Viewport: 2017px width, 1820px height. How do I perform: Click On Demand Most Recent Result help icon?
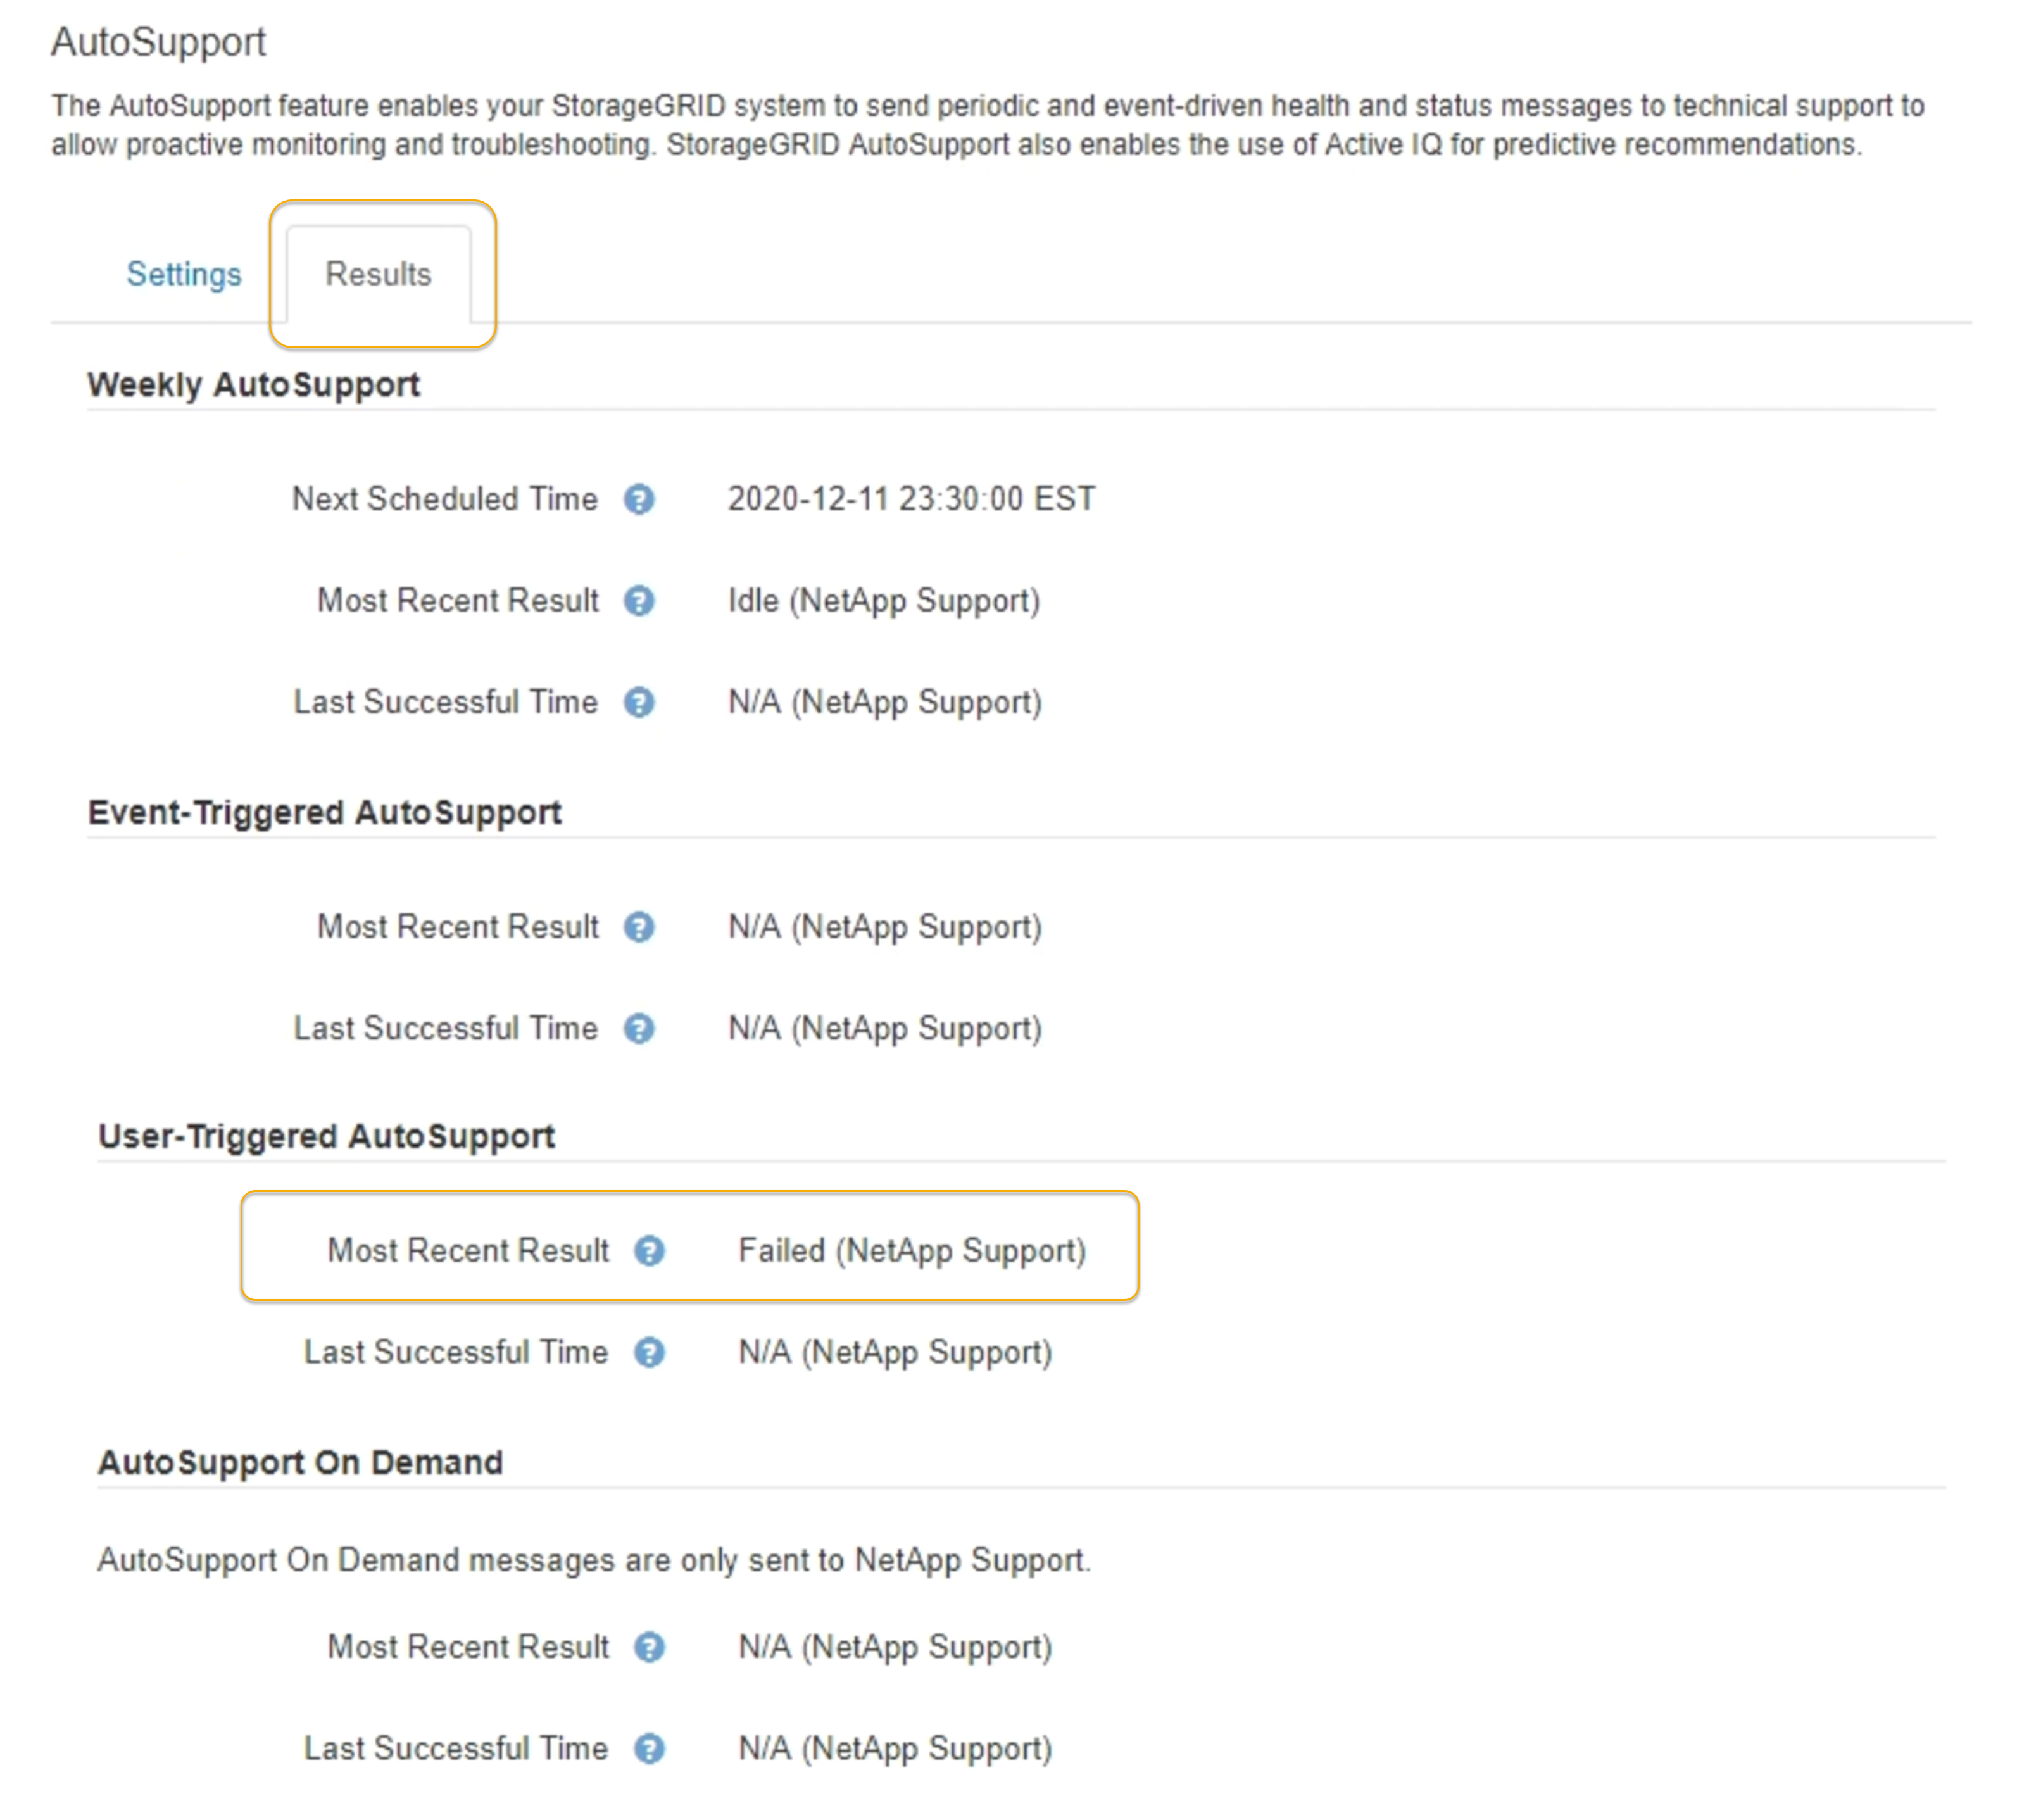[649, 1647]
